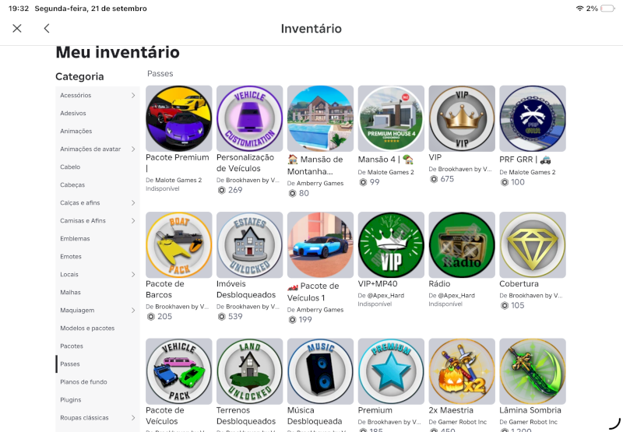Open the Premium House 4 pass image
This screenshot has height=432, width=623.
(391, 118)
